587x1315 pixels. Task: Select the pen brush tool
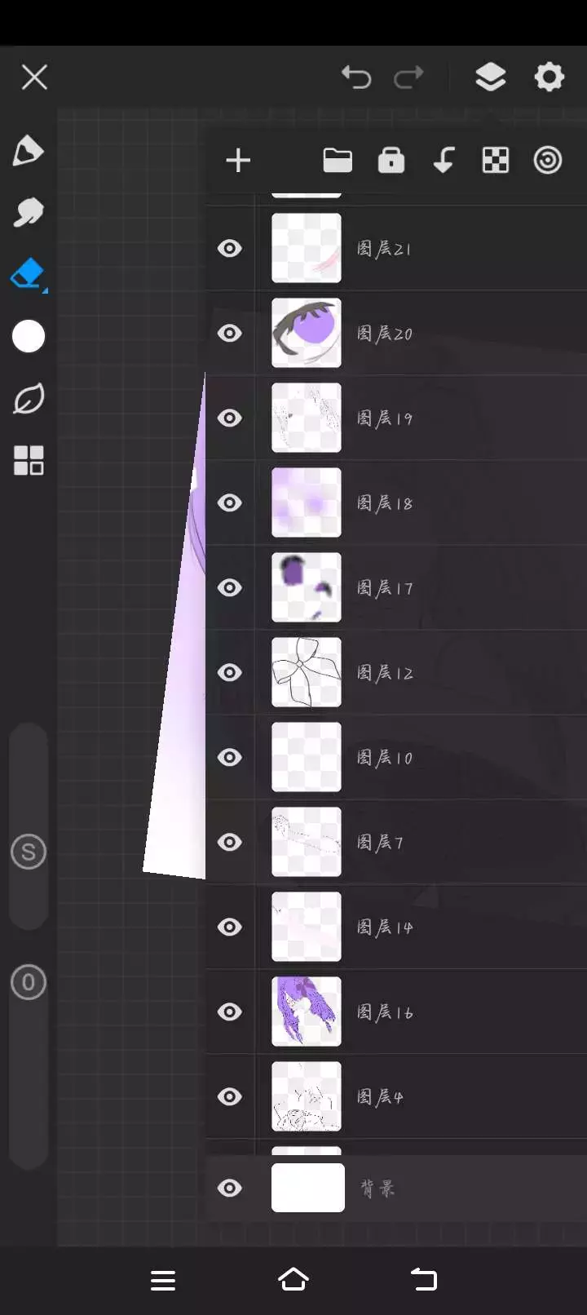point(28,151)
